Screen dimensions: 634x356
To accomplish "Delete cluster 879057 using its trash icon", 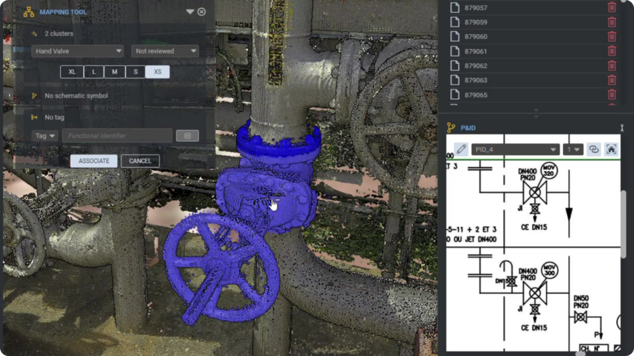I will (612, 7).
